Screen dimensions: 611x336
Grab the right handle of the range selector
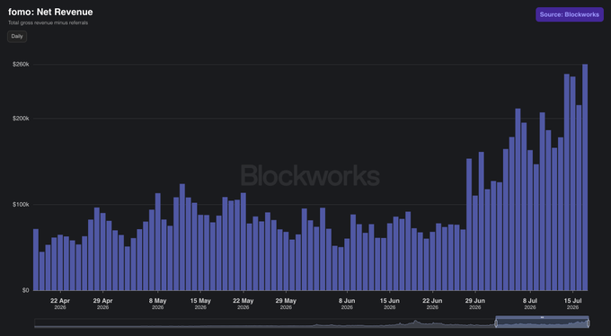point(588,323)
